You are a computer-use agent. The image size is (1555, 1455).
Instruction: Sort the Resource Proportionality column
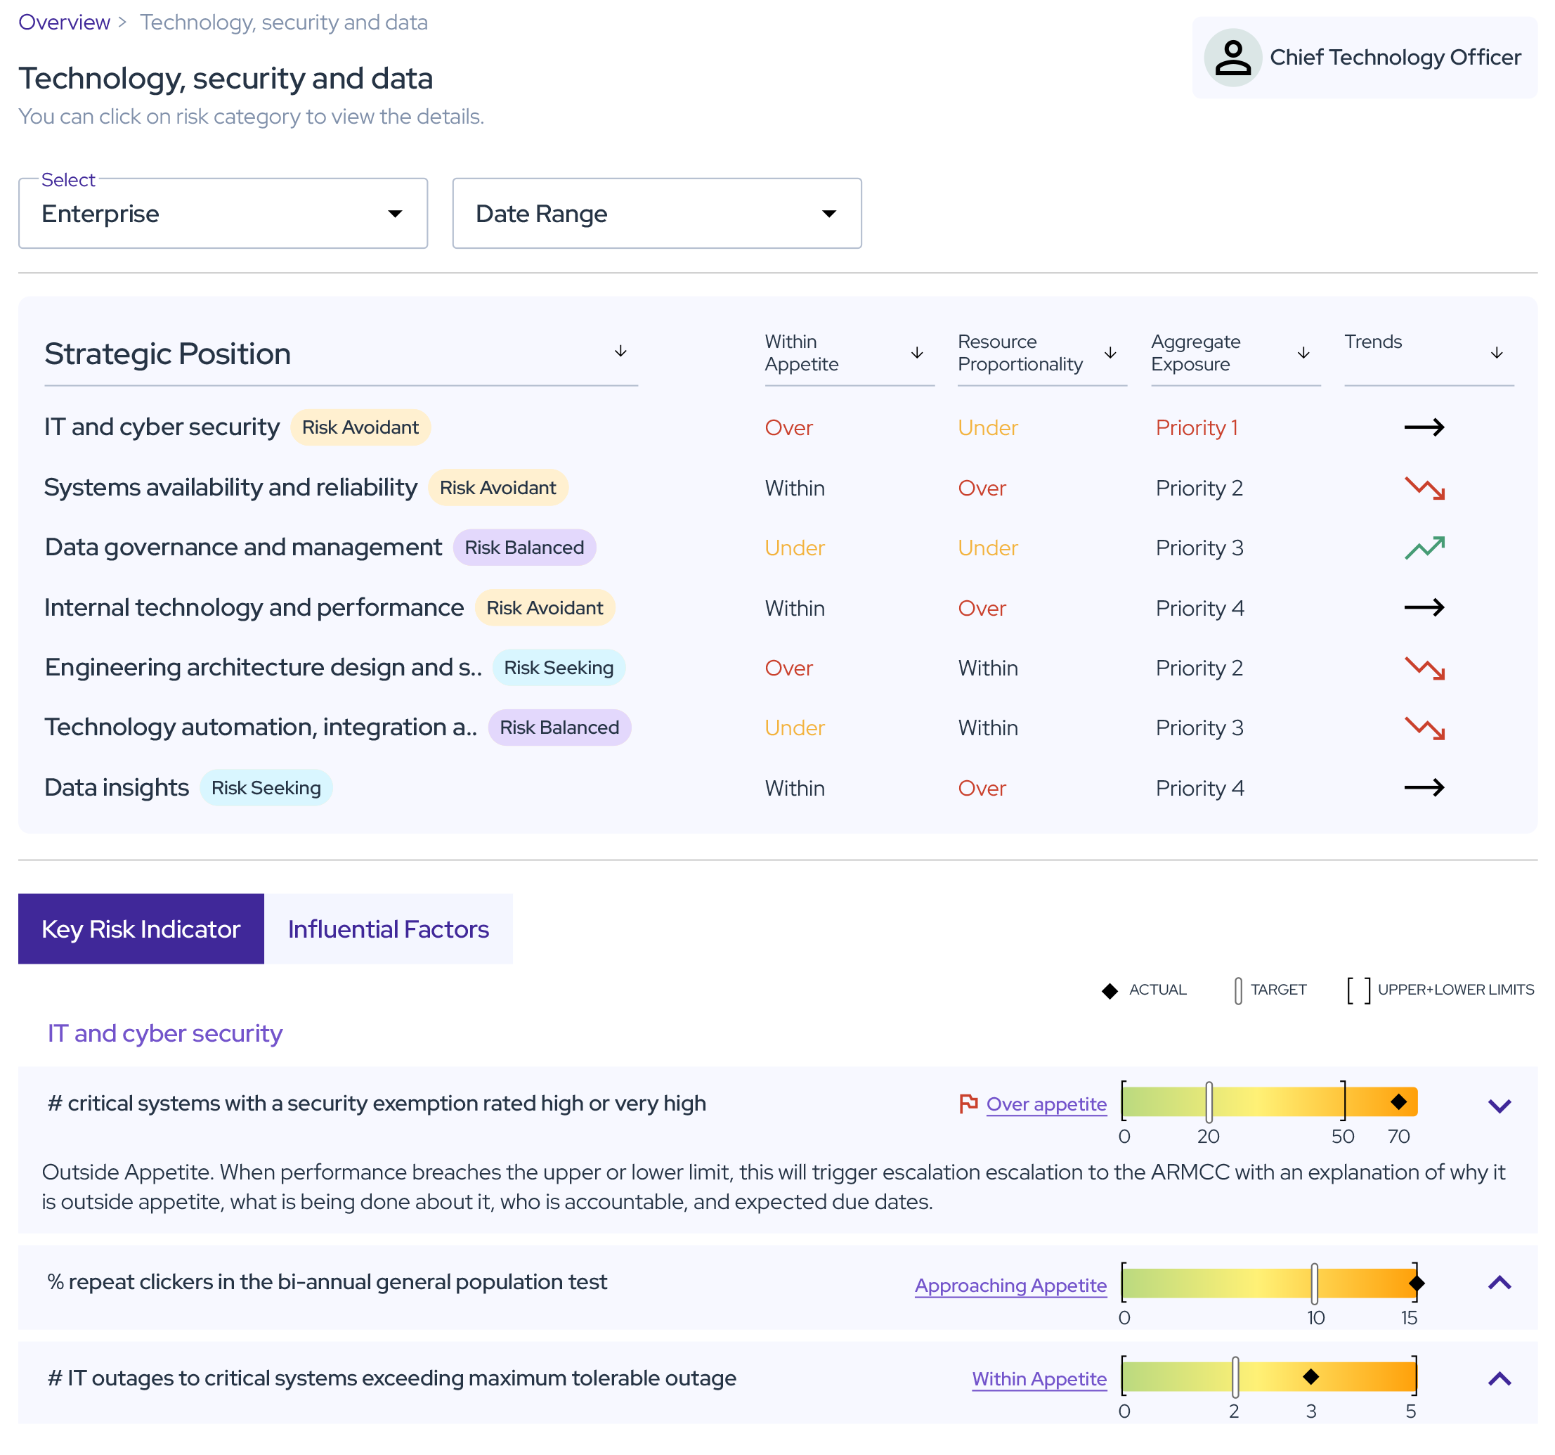(x=1110, y=353)
